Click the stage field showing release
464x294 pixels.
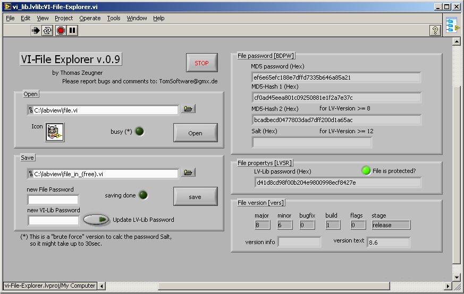pos(391,225)
